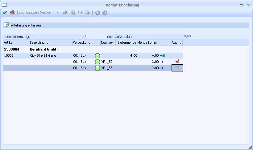
Task: Click the noch aufzuteilen value field
Action: (168, 36)
